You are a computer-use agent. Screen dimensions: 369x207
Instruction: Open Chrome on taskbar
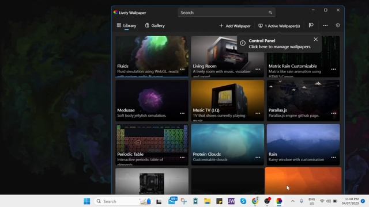[x=255, y=201]
